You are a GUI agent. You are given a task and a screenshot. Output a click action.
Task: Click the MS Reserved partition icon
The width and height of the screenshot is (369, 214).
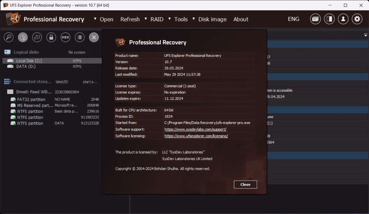pos(13,105)
